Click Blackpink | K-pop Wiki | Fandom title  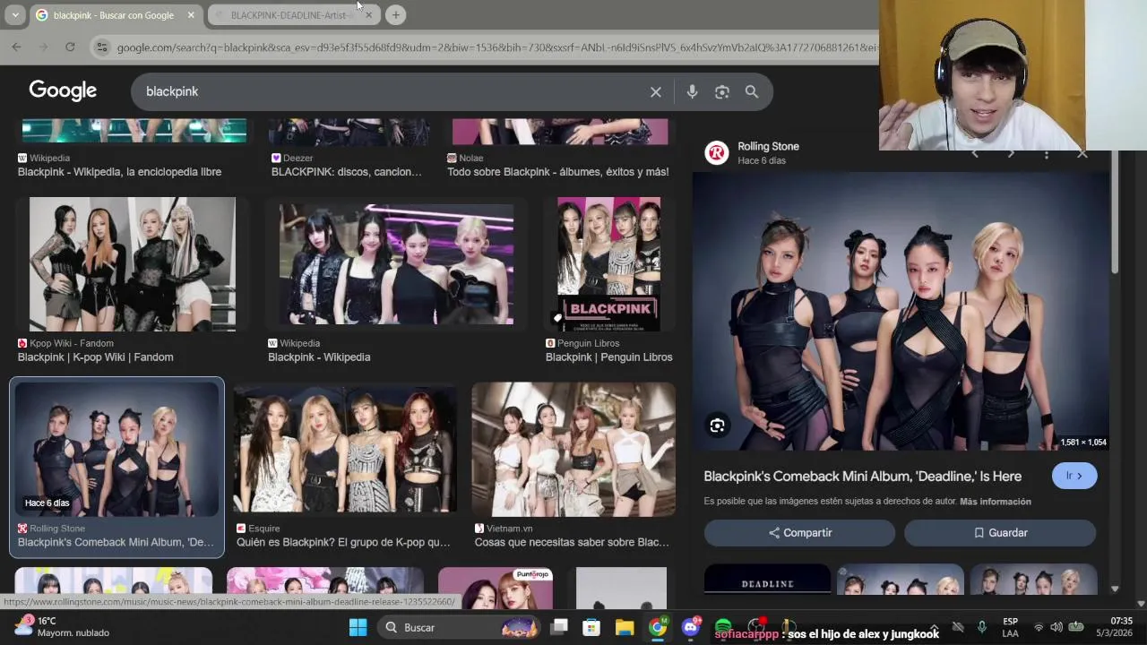(x=96, y=357)
